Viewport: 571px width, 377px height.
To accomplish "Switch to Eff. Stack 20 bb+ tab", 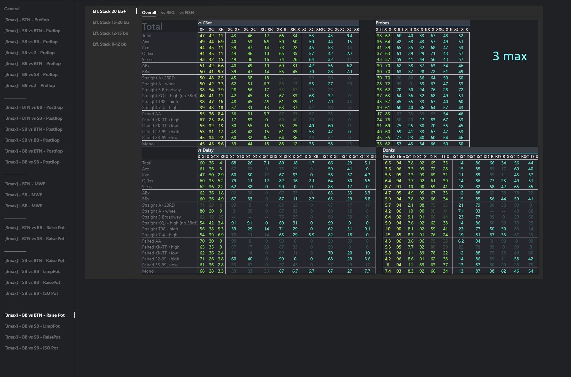I will click(x=109, y=11).
